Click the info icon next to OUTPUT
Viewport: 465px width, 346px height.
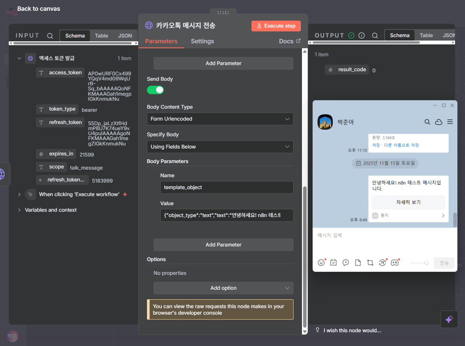[x=362, y=36]
